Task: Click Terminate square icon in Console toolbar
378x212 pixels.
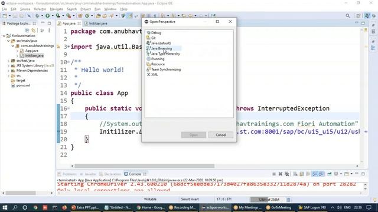Action: 274,174
